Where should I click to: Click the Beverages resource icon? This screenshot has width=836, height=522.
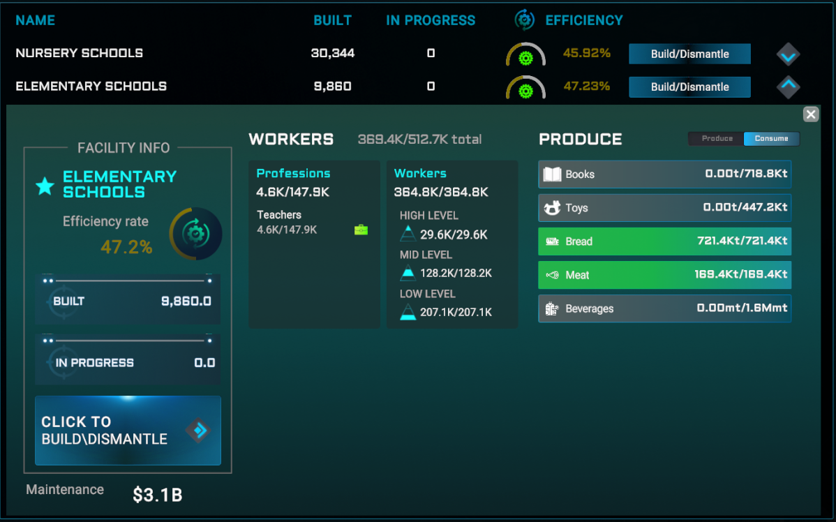pos(552,308)
